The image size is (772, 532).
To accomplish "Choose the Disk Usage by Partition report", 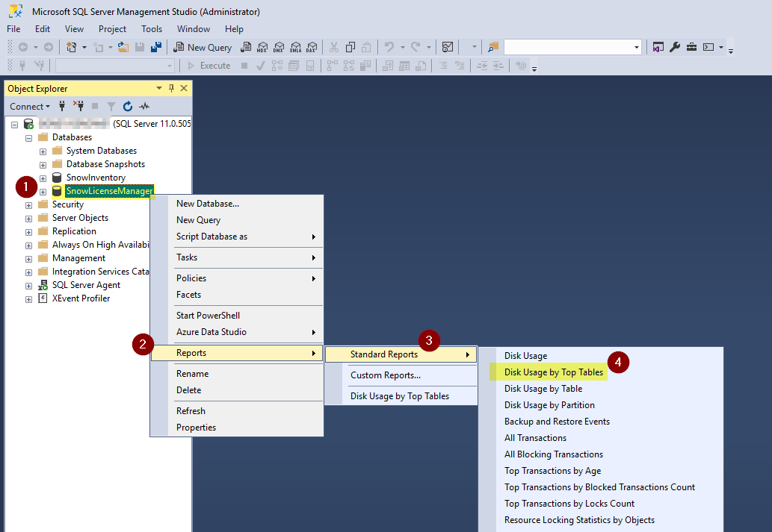I will 549,405.
